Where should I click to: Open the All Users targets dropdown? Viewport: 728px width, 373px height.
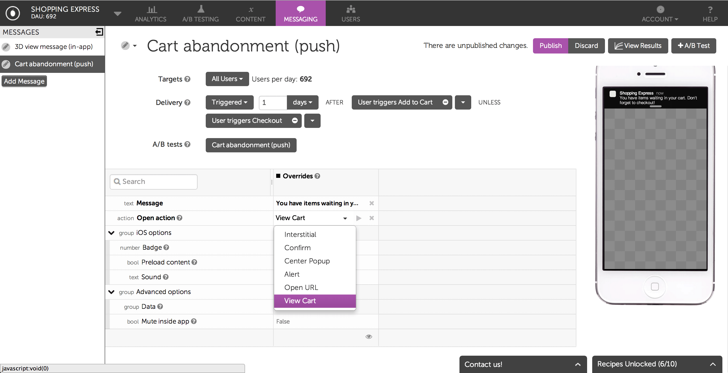(x=227, y=79)
